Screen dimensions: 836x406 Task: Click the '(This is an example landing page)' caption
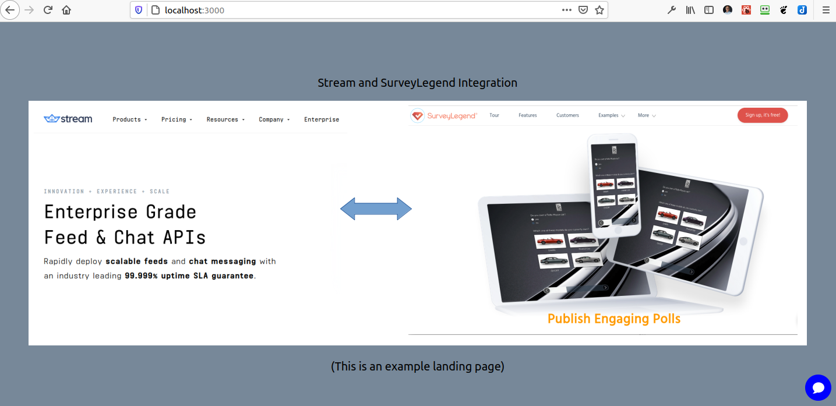[x=418, y=366]
